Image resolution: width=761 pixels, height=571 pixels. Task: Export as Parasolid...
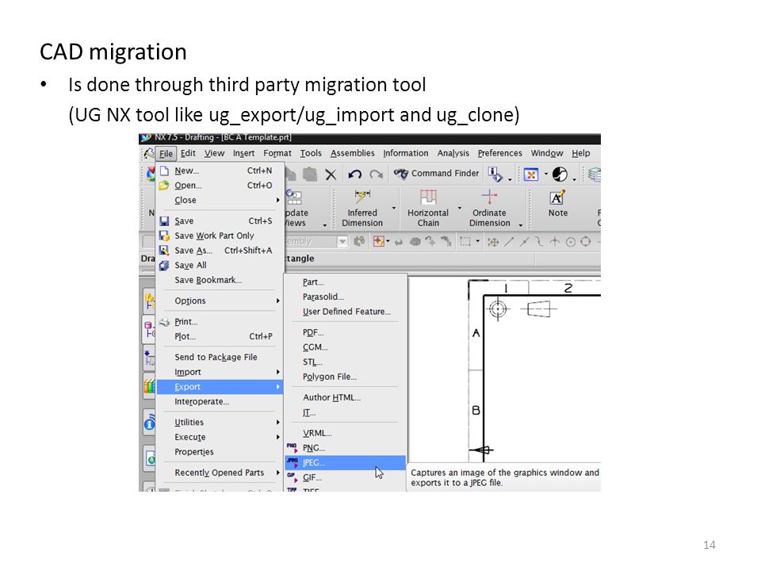(323, 297)
